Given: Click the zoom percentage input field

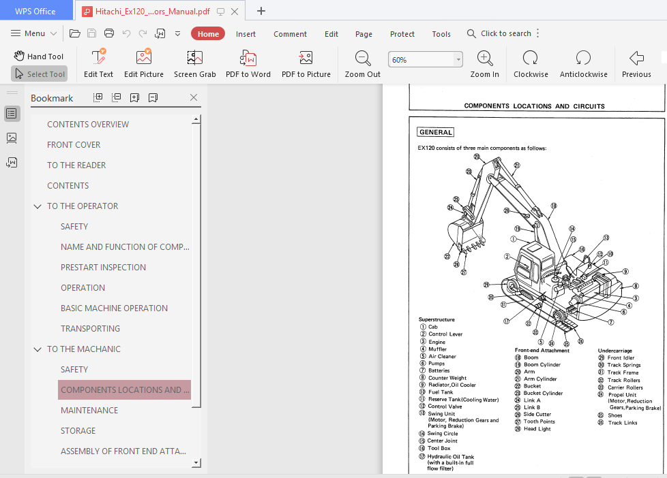Looking at the screenshot, I should [421, 59].
